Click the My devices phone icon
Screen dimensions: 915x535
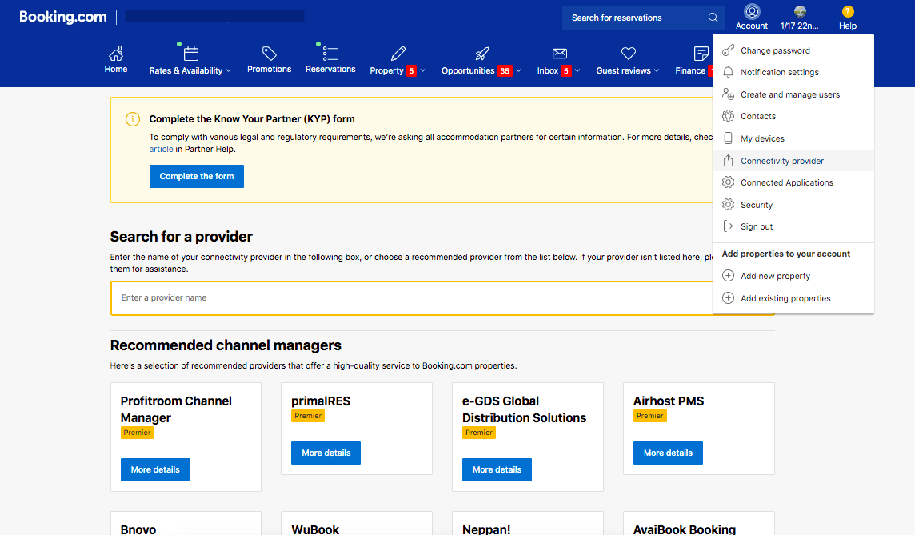click(729, 138)
